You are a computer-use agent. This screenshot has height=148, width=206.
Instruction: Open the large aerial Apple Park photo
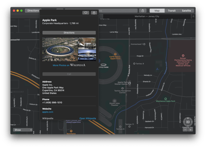[x=60, y=50]
